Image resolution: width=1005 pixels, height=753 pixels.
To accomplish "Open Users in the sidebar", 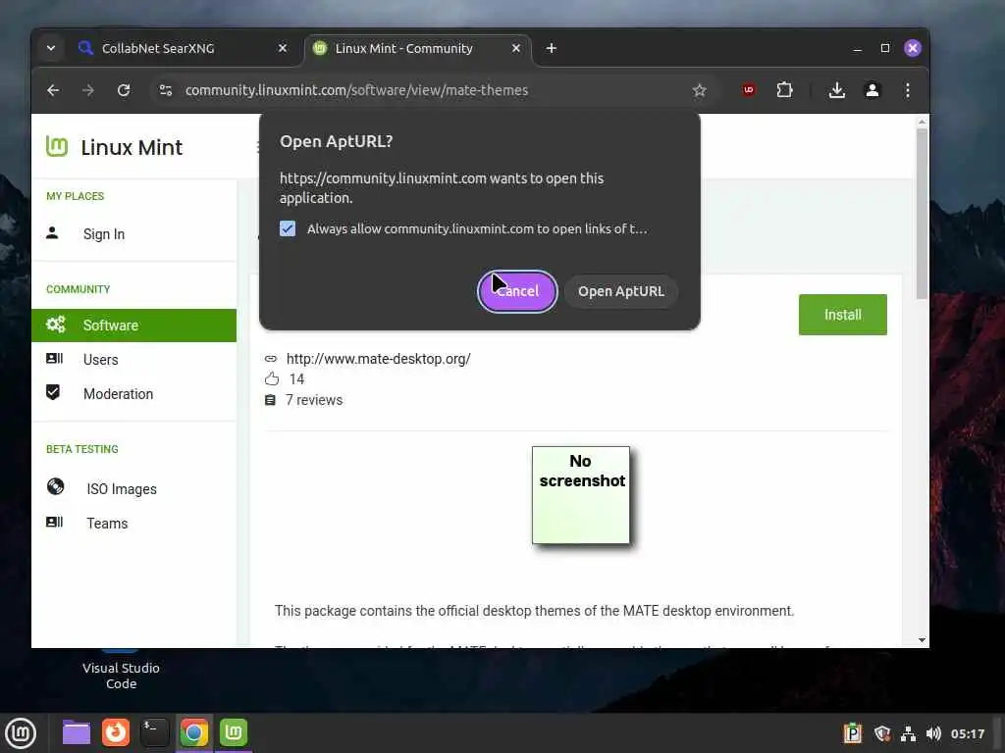I will 101,360.
